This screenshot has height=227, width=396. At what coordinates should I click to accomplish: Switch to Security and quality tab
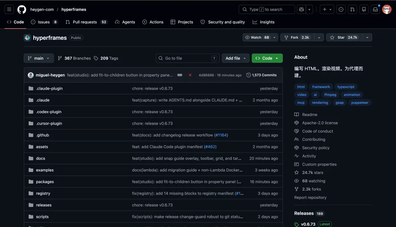[223, 22]
